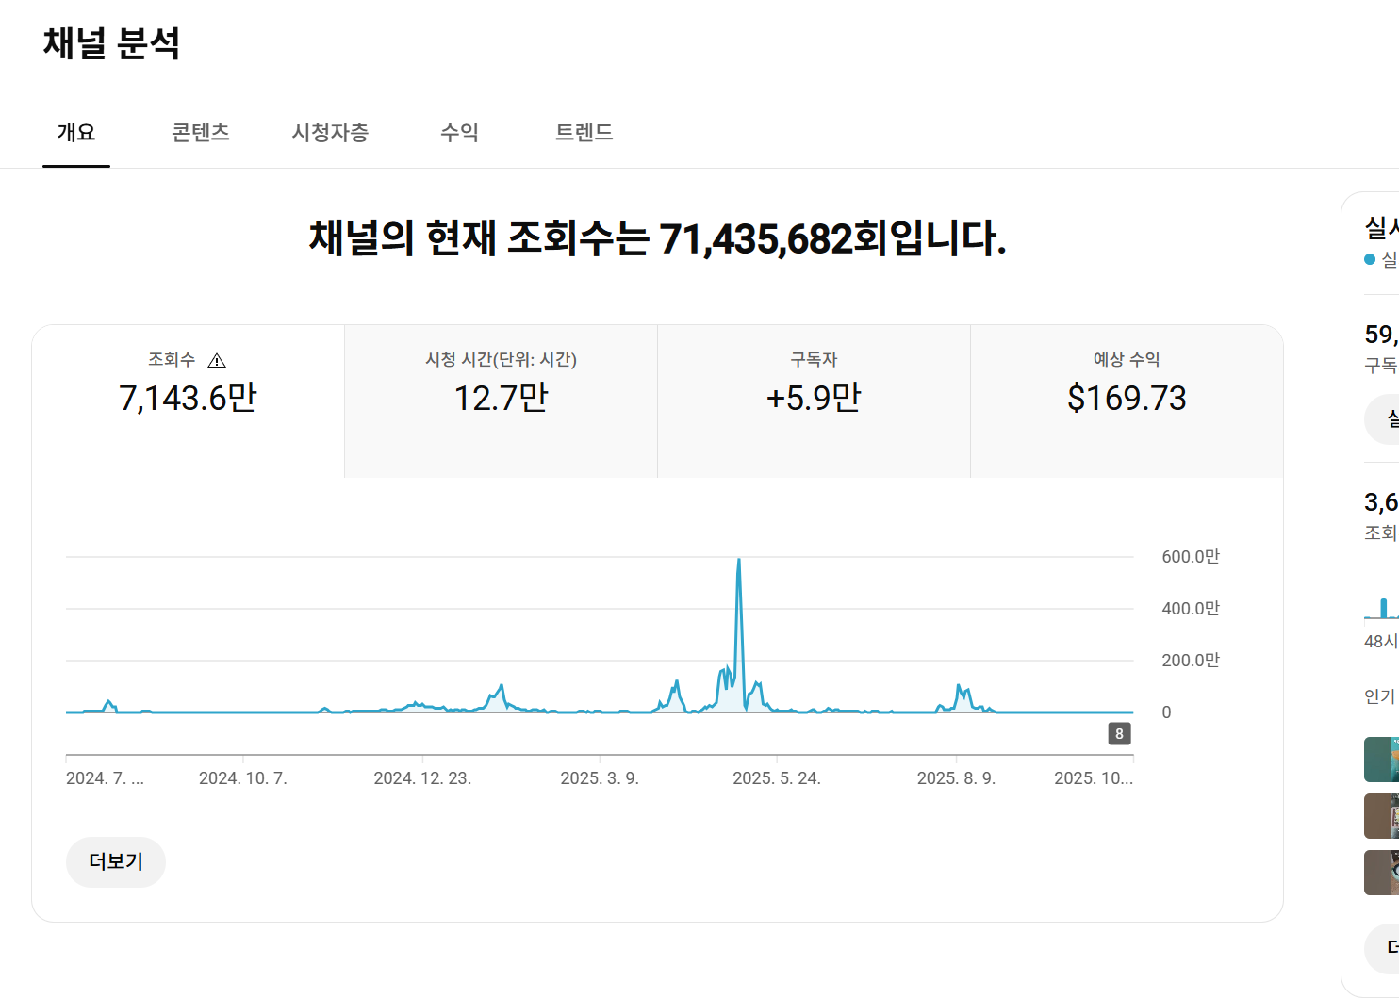
Task: Click the gray "8" video marker badge
Action: tap(1119, 734)
